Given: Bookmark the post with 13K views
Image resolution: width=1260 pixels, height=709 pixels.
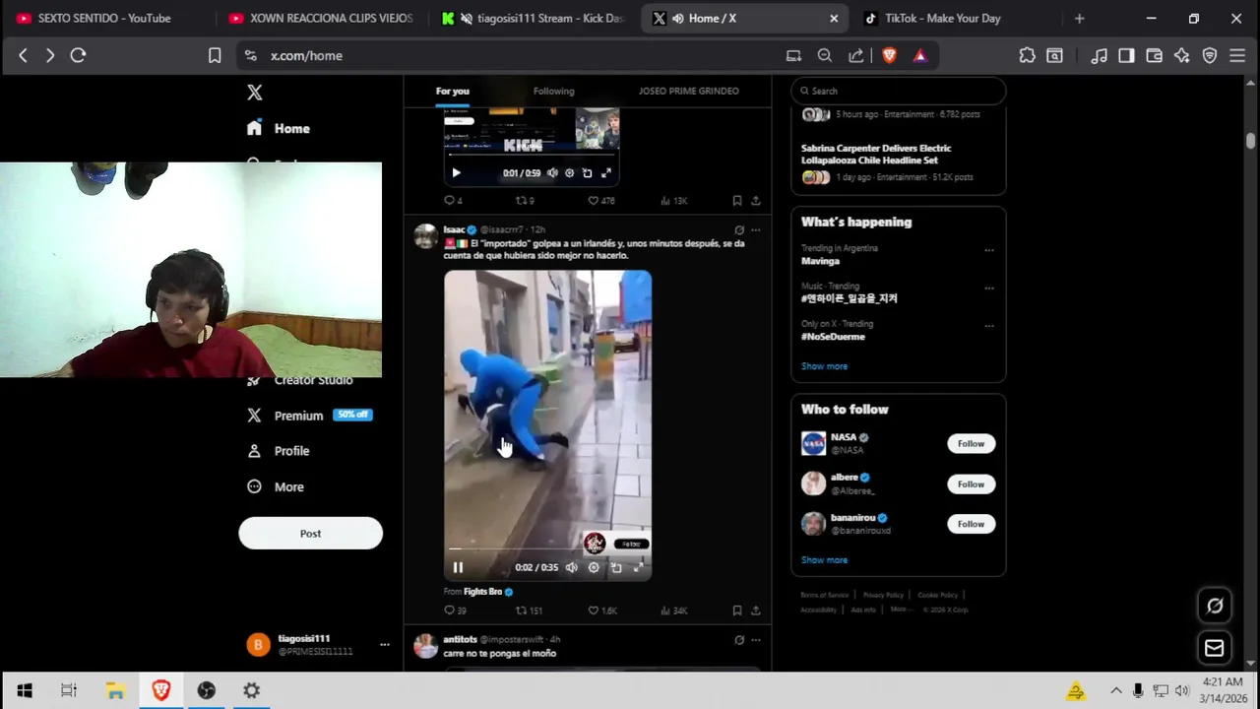Looking at the screenshot, I should click(x=736, y=200).
